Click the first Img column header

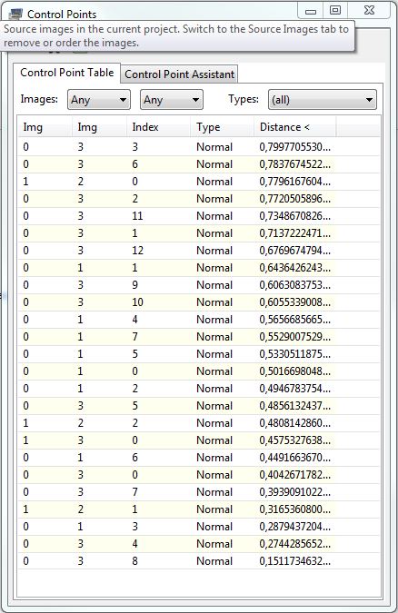coord(45,127)
